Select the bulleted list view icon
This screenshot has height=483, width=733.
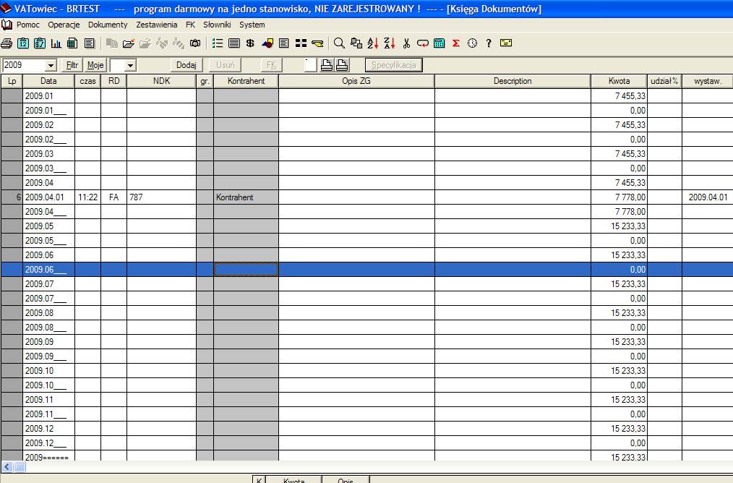[218, 43]
